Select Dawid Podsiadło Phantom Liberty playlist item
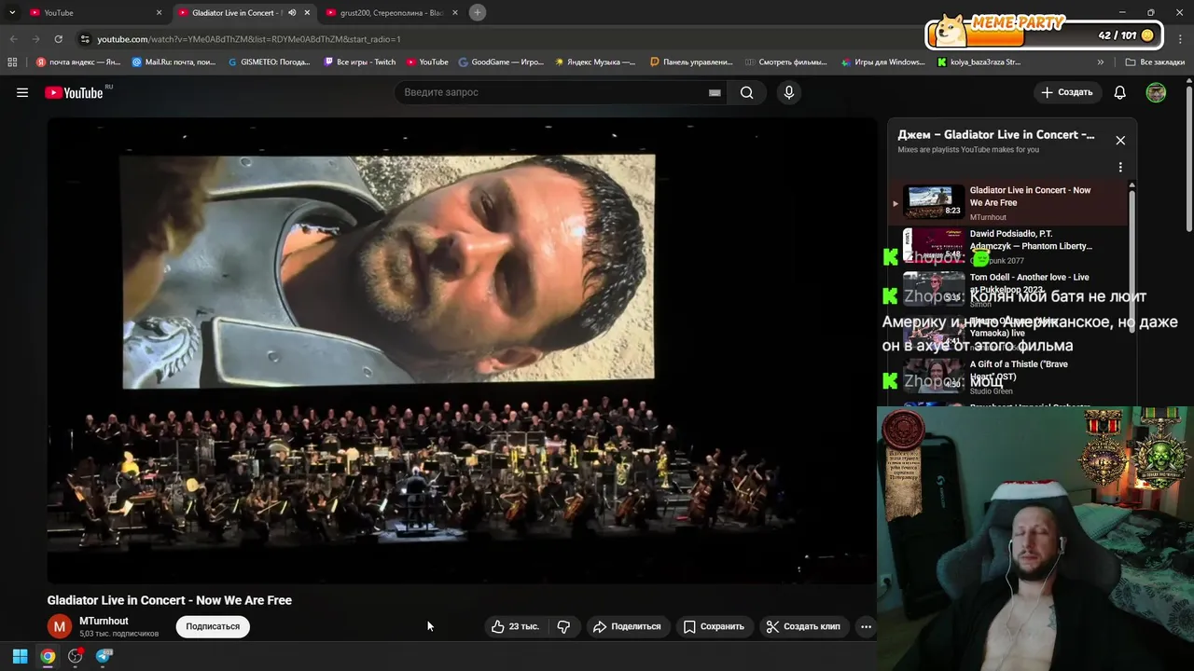Screen dimensions: 1194x671 click(1007, 246)
